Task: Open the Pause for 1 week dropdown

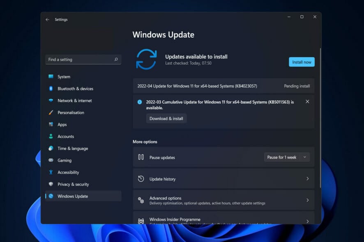Action: [286, 157]
